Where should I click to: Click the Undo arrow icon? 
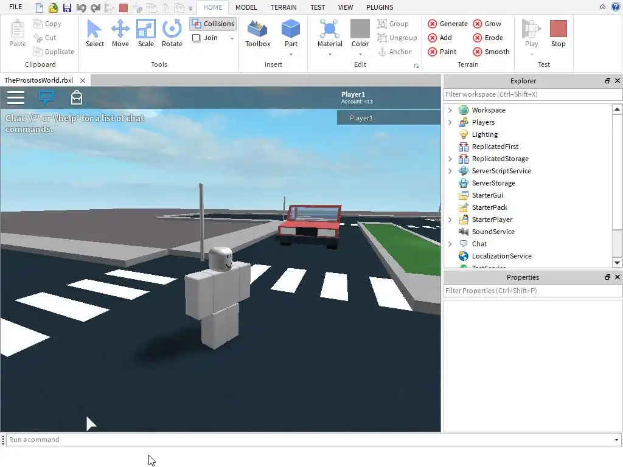(x=81, y=7)
